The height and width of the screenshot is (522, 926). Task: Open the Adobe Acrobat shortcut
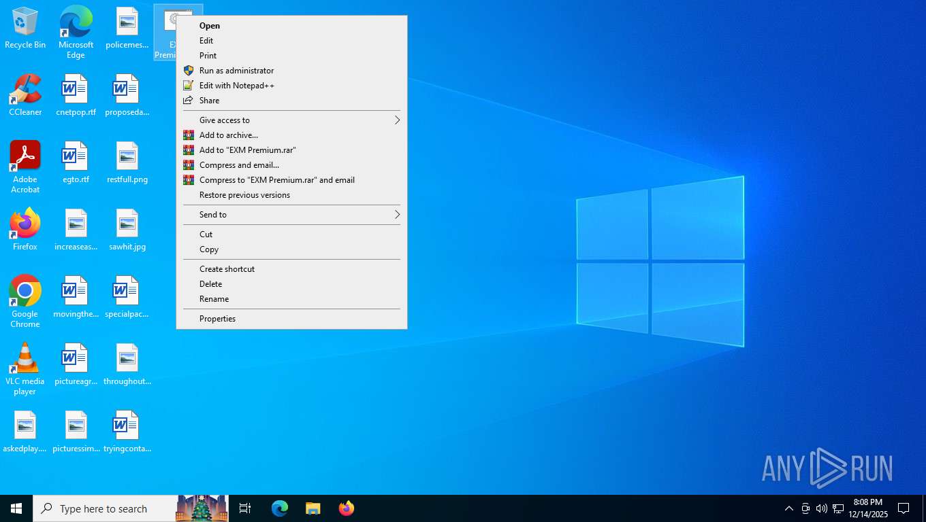click(25, 167)
